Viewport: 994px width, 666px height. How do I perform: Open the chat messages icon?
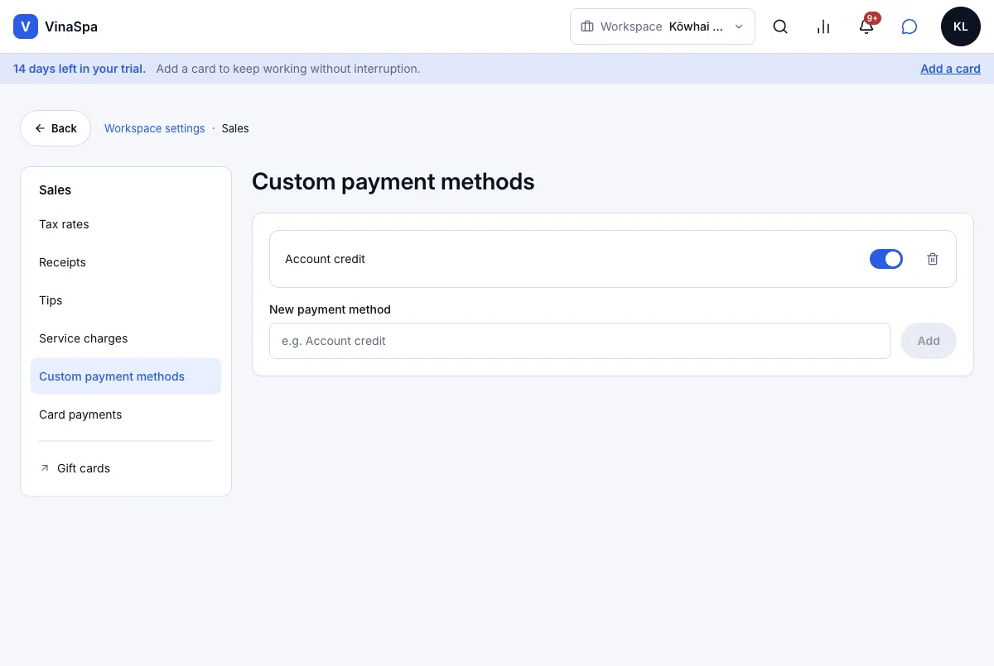(x=910, y=26)
